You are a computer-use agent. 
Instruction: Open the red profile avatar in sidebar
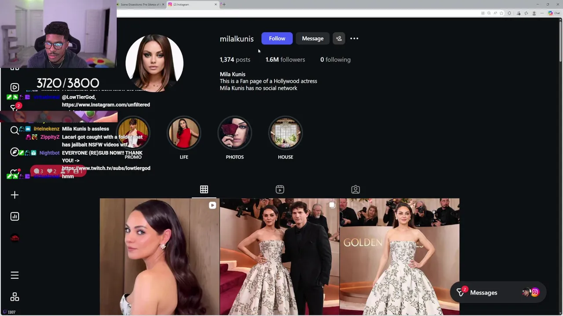15,238
